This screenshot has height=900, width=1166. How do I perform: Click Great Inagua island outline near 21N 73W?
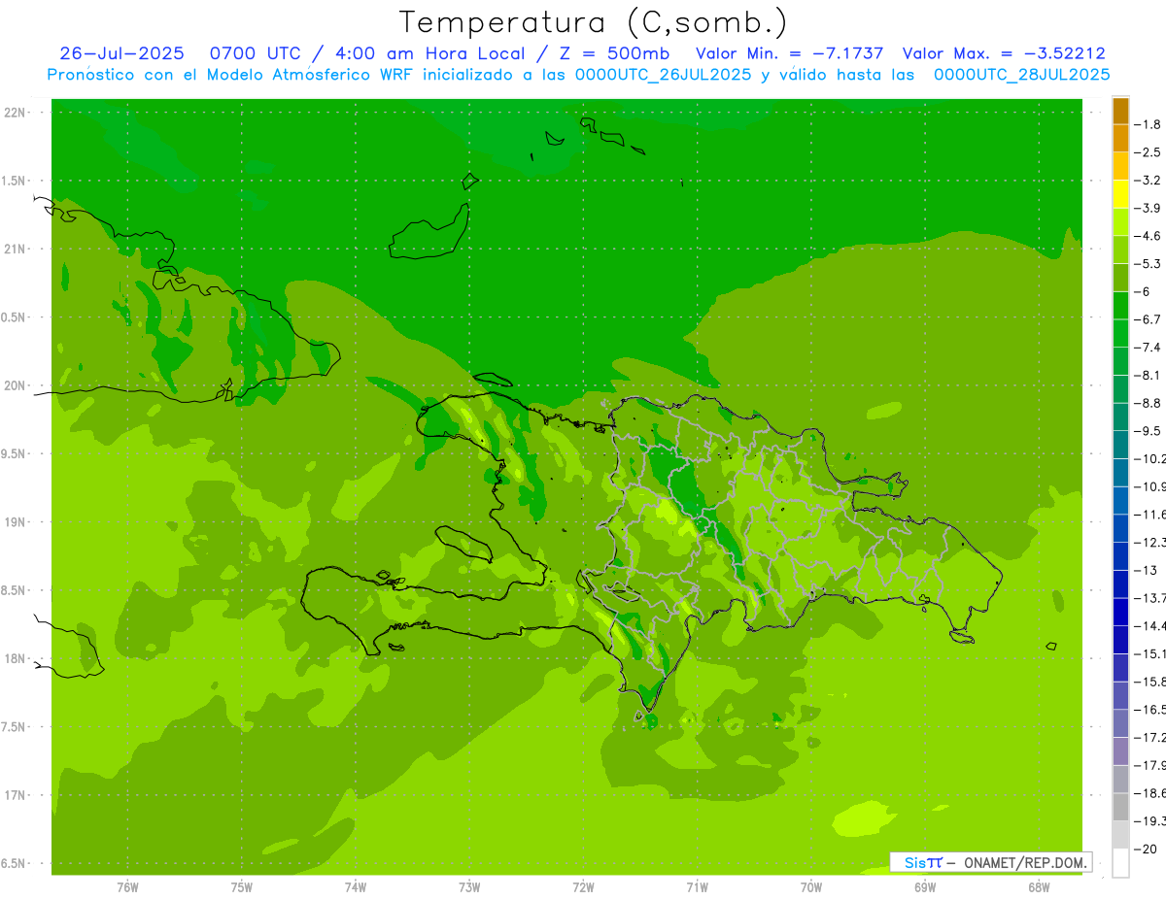click(429, 233)
